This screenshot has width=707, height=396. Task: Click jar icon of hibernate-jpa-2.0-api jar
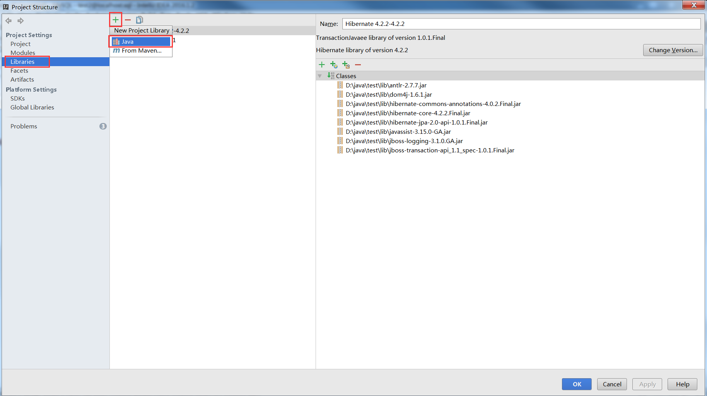click(340, 122)
